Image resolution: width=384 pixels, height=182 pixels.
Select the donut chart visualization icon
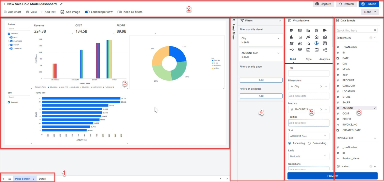click(316, 43)
